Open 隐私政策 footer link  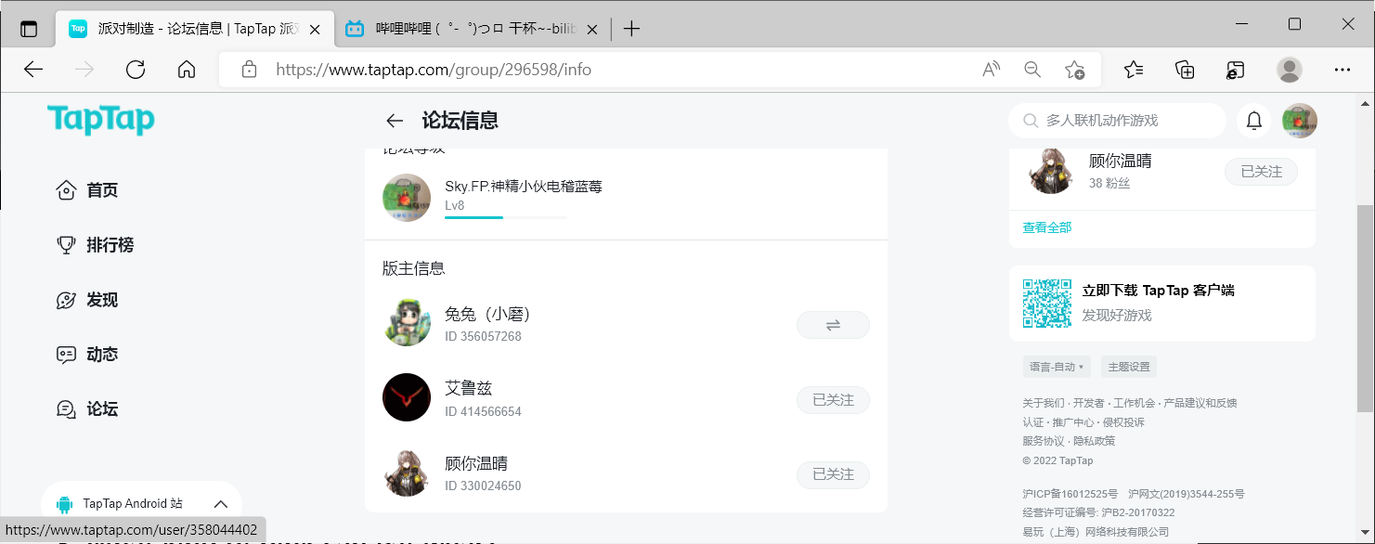tap(1095, 441)
